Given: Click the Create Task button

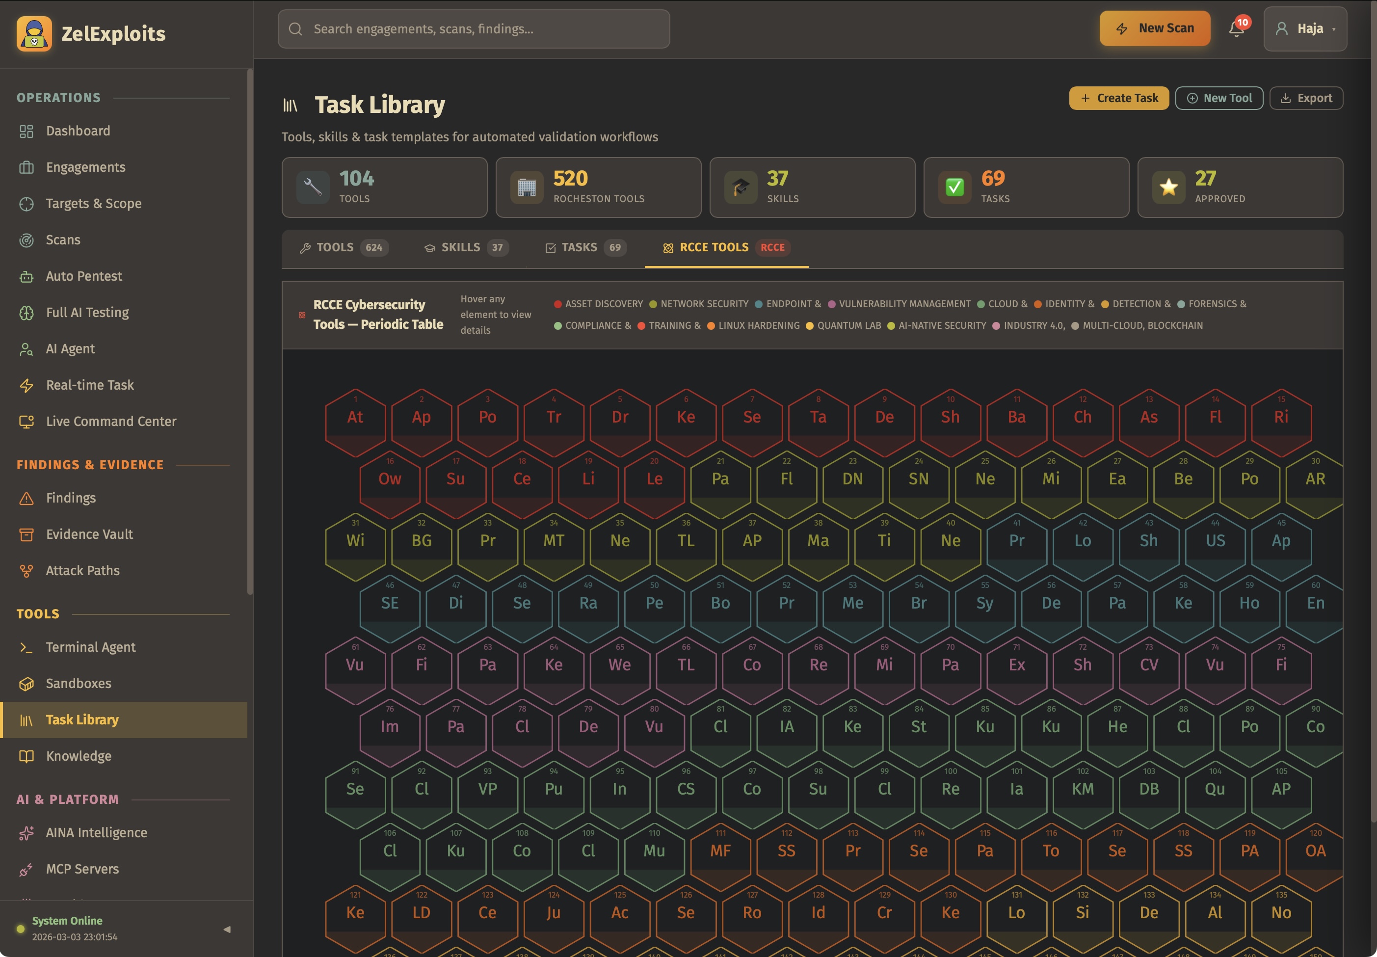Looking at the screenshot, I should point(1117,98).
